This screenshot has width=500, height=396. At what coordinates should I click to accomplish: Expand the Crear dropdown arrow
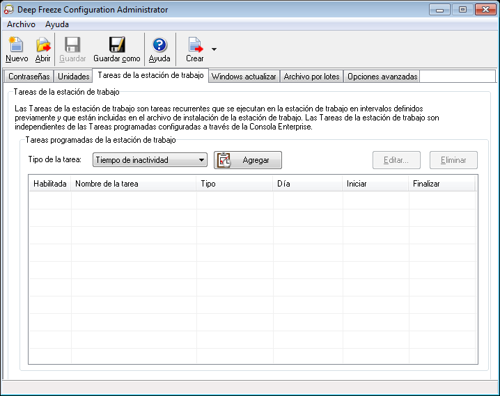point(214,49)
